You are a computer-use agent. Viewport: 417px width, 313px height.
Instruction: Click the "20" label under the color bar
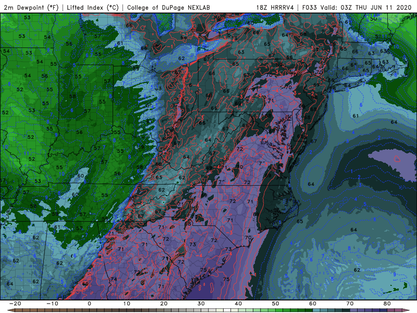164,304
